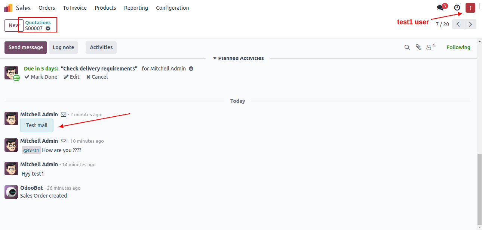Screen dimensions: 482x230
Task: Click the vertical scrollbar thumb
Action: point(479,189)
